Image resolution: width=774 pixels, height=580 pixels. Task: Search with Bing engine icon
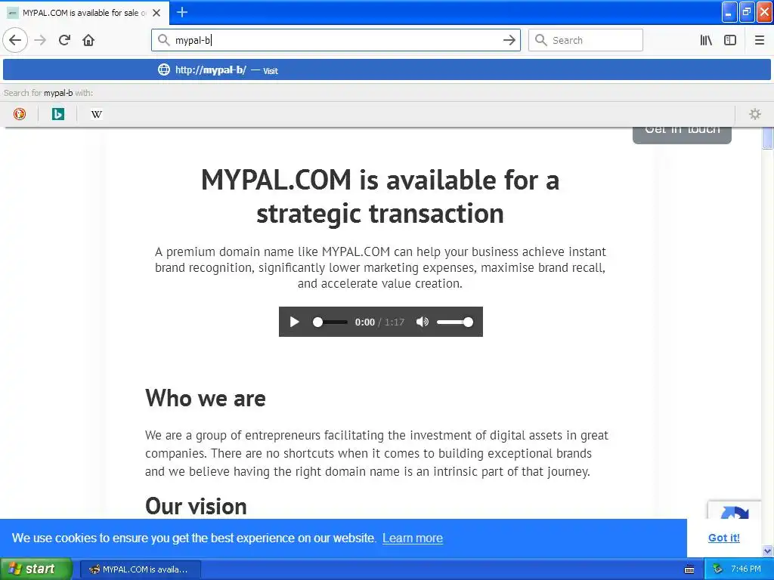coord(57,114)
